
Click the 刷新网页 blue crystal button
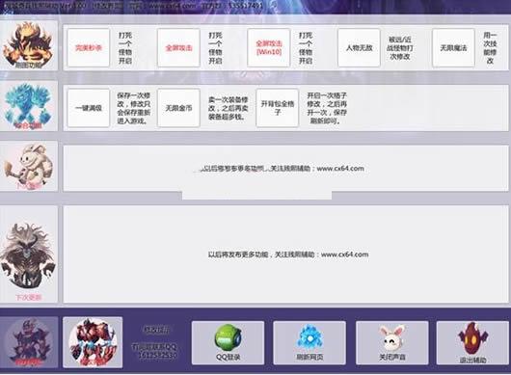[309, 342]
